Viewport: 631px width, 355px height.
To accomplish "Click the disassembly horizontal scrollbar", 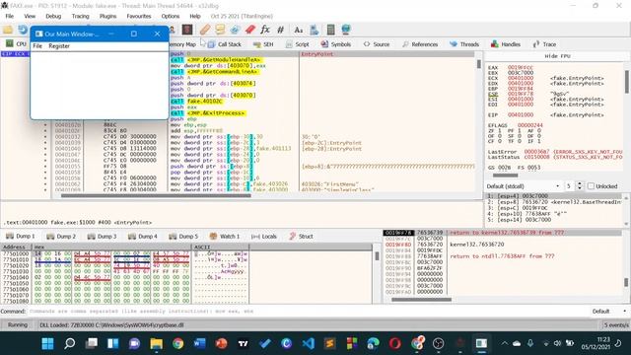I will [x=156, y=195].
